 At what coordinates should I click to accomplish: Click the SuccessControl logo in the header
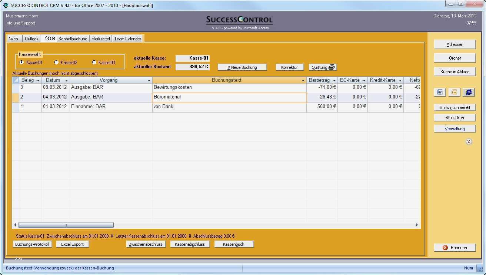[239, 20]
